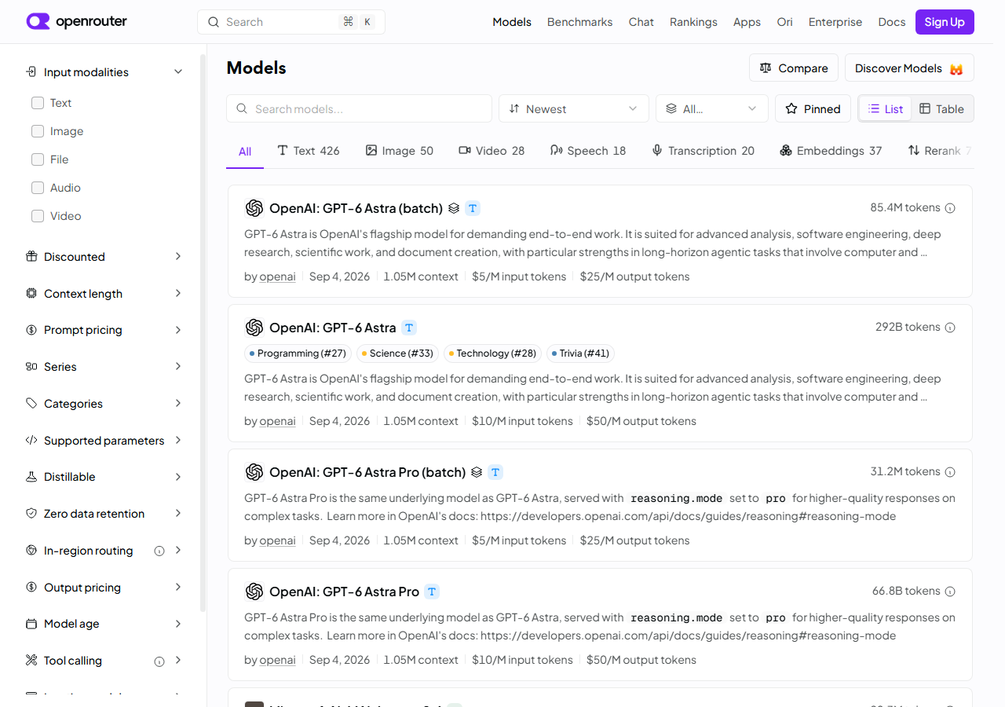Viewport: 1005px width, 707px height.
Task: Switch to Table view
Action: point(942,108)
